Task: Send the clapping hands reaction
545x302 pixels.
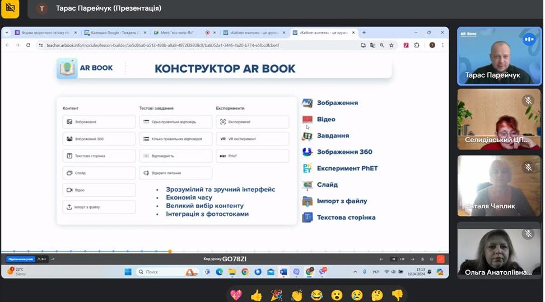Action: [296, 295]
